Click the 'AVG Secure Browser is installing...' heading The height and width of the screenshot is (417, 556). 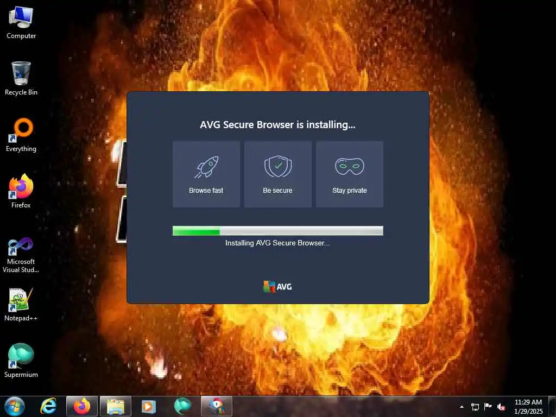(x=277, y=125)
